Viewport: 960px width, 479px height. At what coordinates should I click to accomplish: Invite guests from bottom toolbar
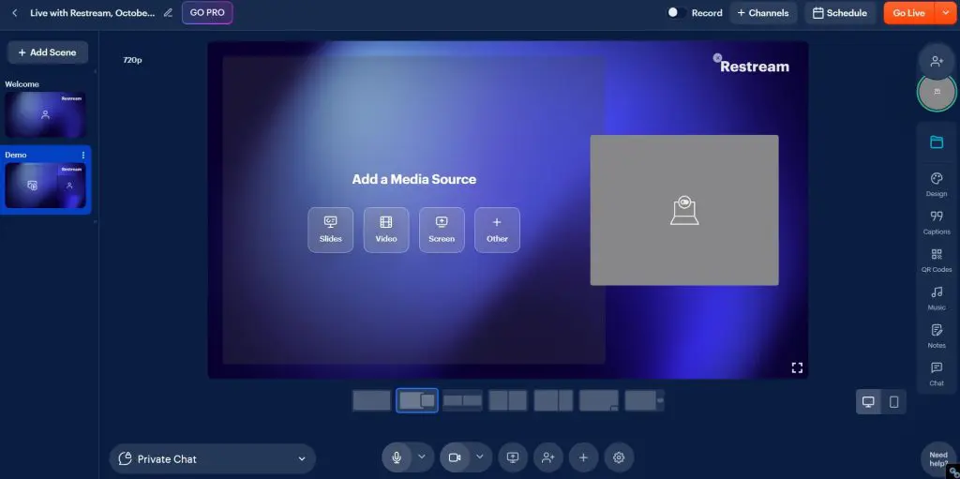pyautogui.click(x=547, y=457)
